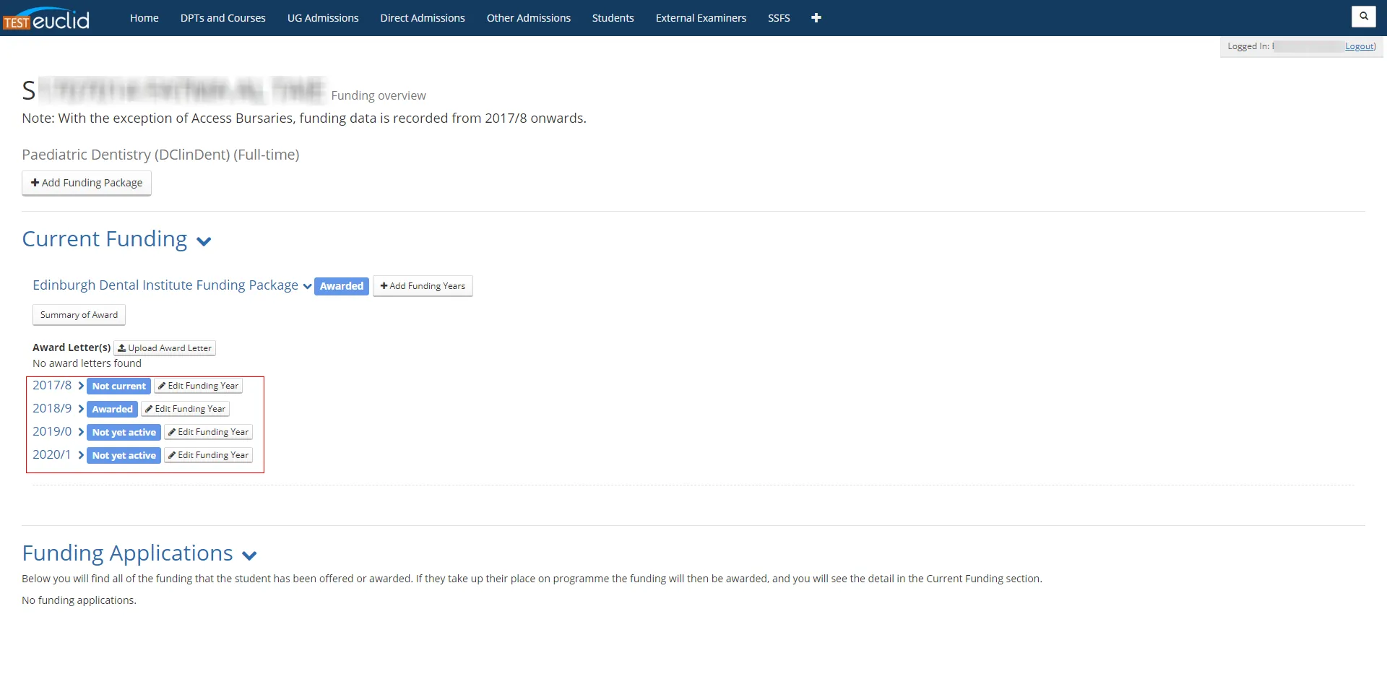Open Summary of Award
Viewport: 1387px width, 700px height.
click(79, 316)
